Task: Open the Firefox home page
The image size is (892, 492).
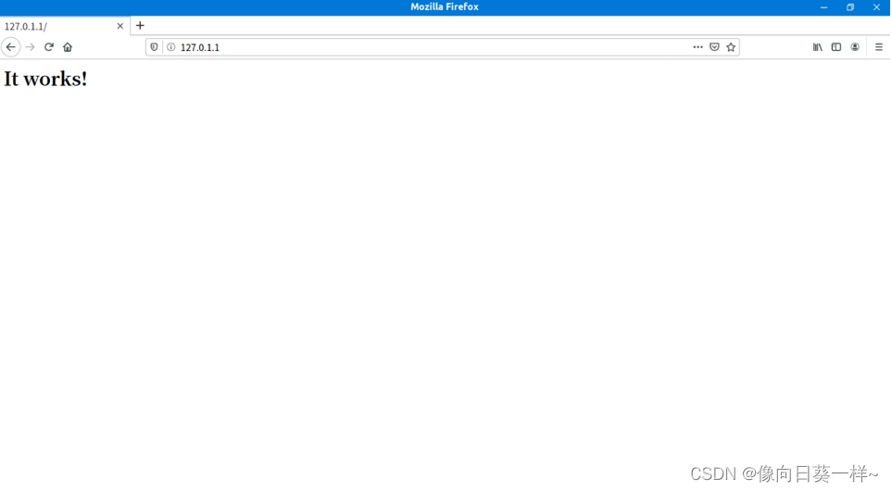Action: (x=68, y=47)
